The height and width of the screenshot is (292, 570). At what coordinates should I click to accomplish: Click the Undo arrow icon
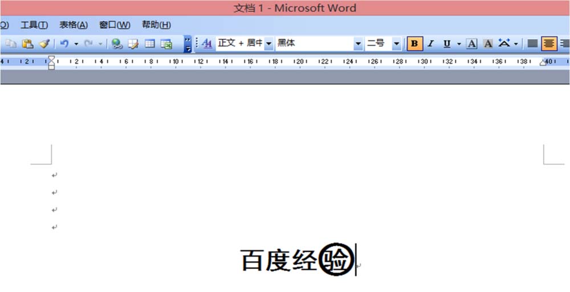pyautogui.click(x=64, y=44)
